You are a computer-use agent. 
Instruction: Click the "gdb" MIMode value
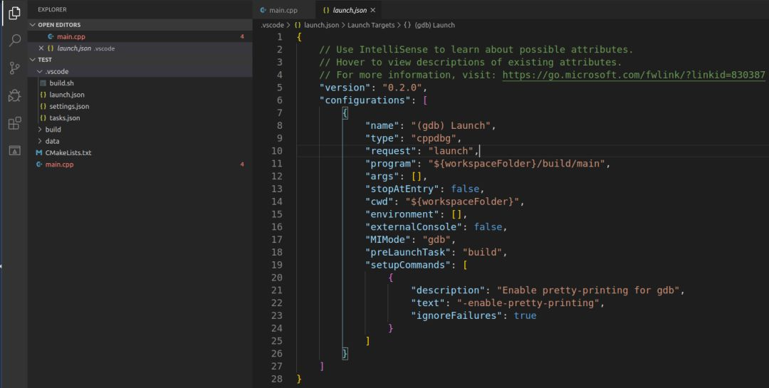click(x=436, y=239)
